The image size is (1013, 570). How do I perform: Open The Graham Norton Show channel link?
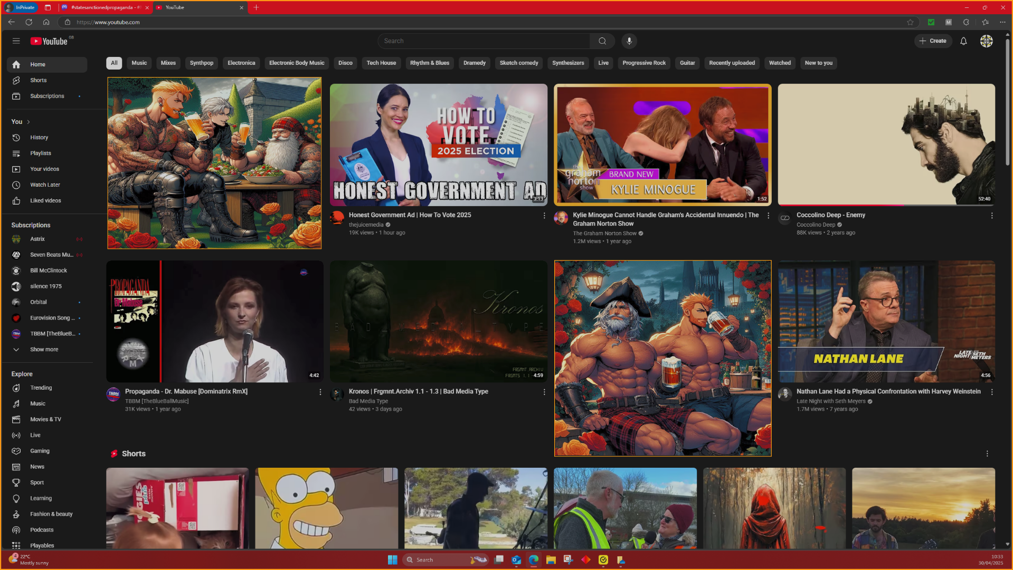click(x=604, y=234)
